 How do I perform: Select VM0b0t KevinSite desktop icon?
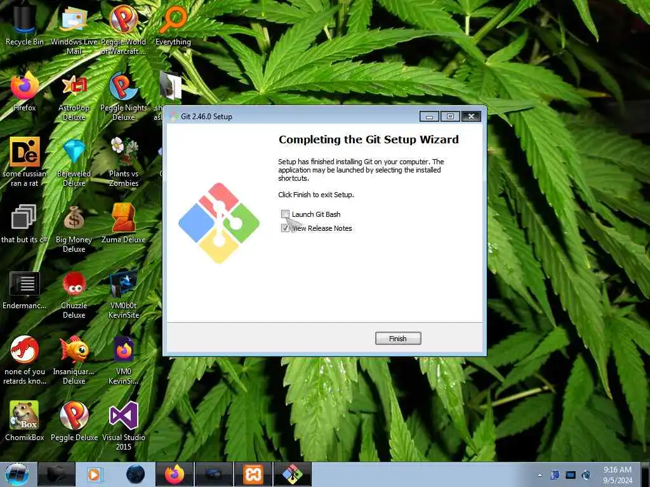pyautogui.click(x=124, y=294)
